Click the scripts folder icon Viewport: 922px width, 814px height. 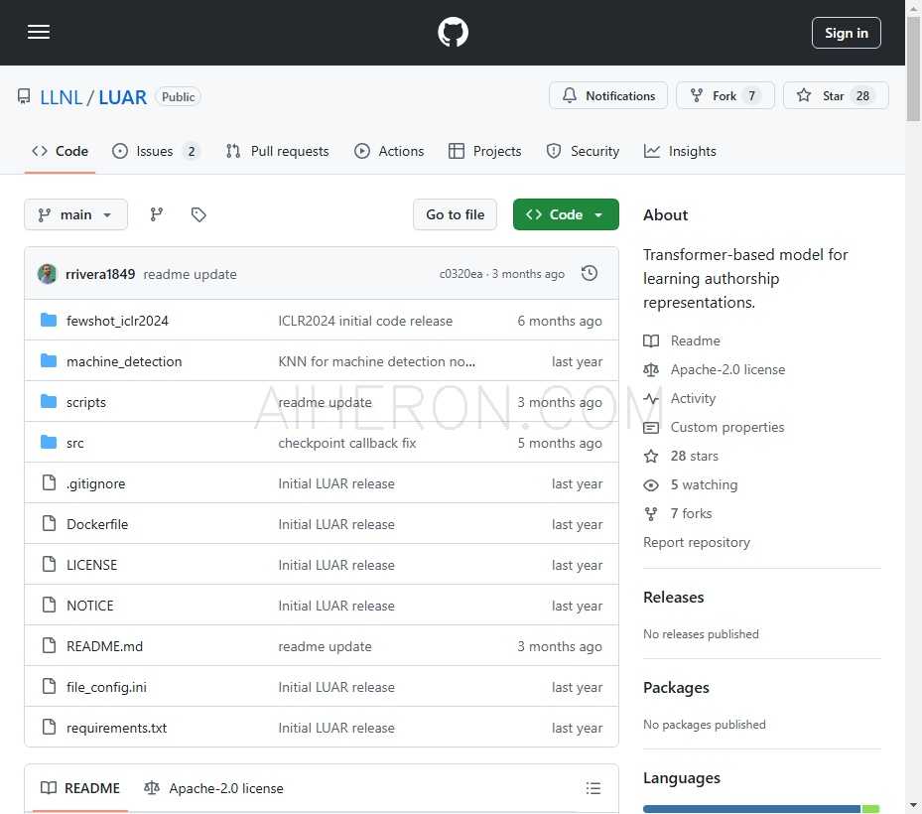(49, 402)
